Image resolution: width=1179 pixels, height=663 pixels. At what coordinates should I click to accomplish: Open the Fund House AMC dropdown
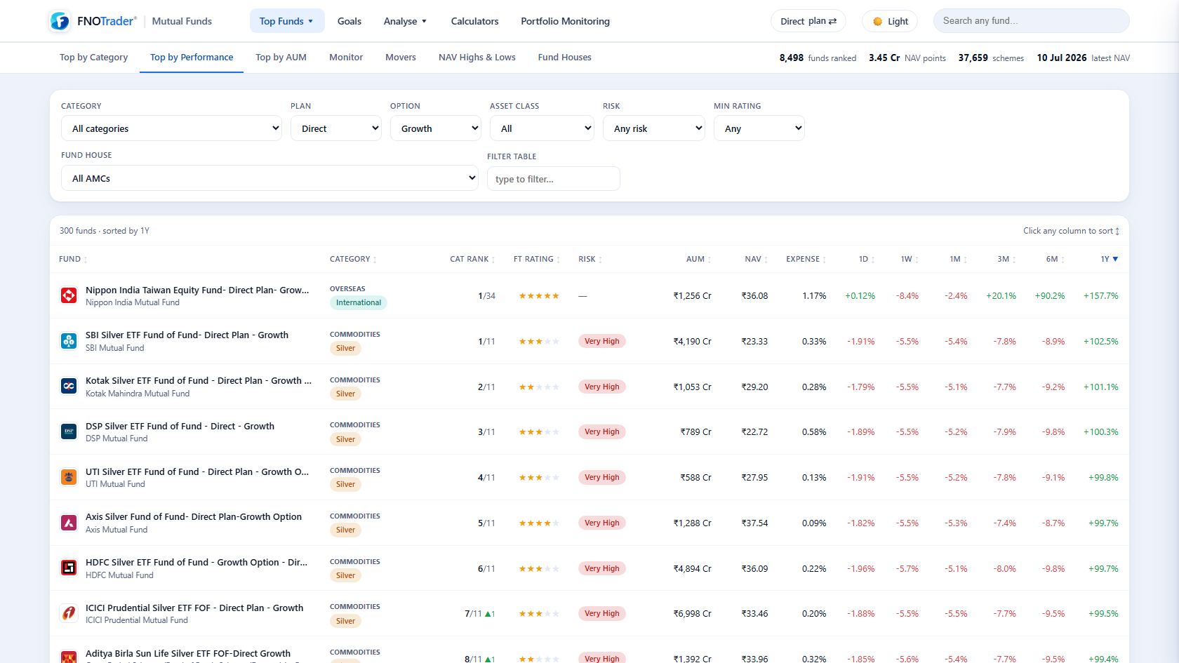click(269, 178)
